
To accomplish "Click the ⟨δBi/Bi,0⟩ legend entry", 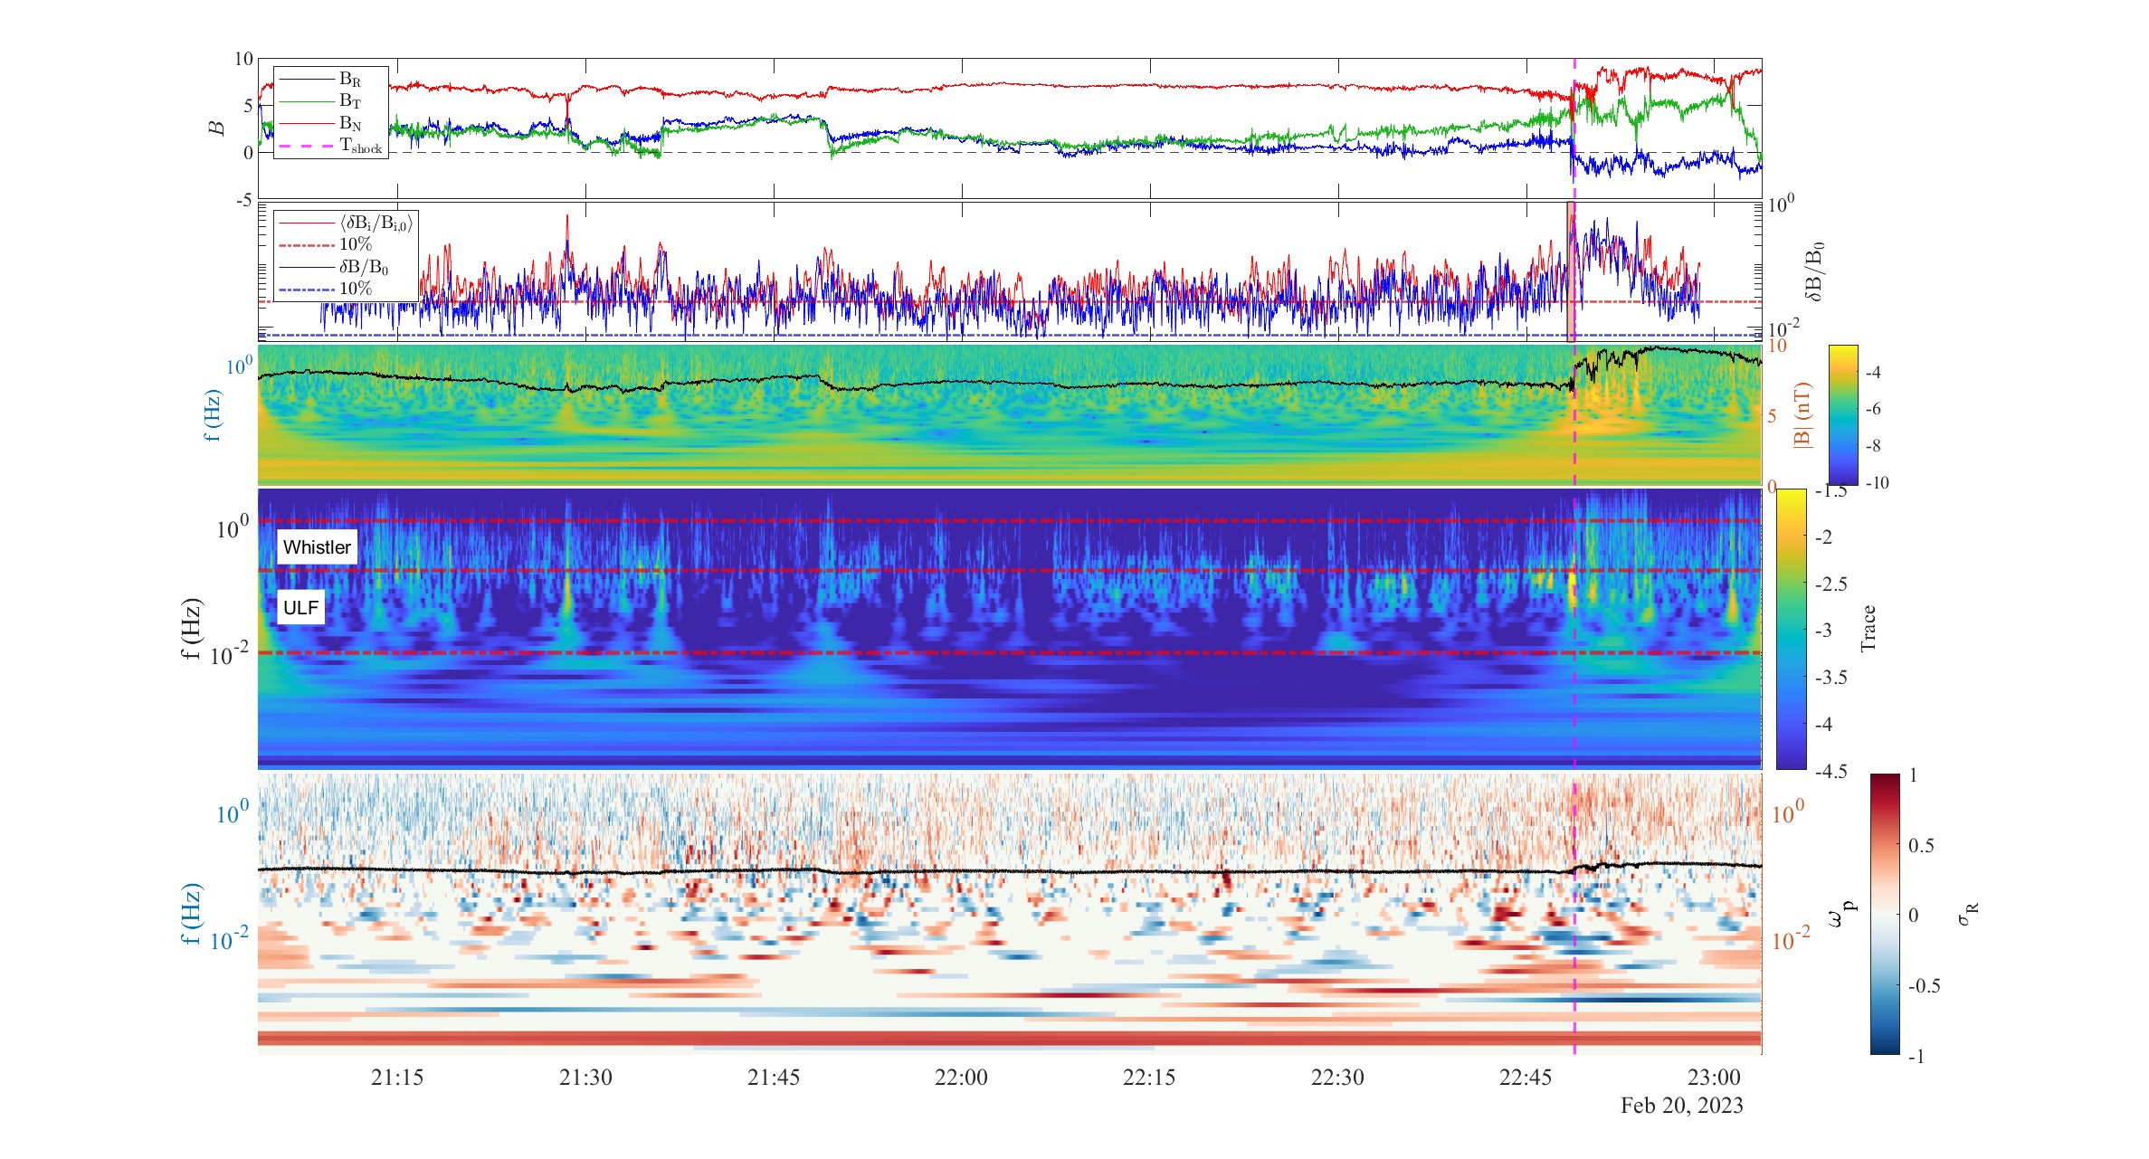I will coord(346,223).
